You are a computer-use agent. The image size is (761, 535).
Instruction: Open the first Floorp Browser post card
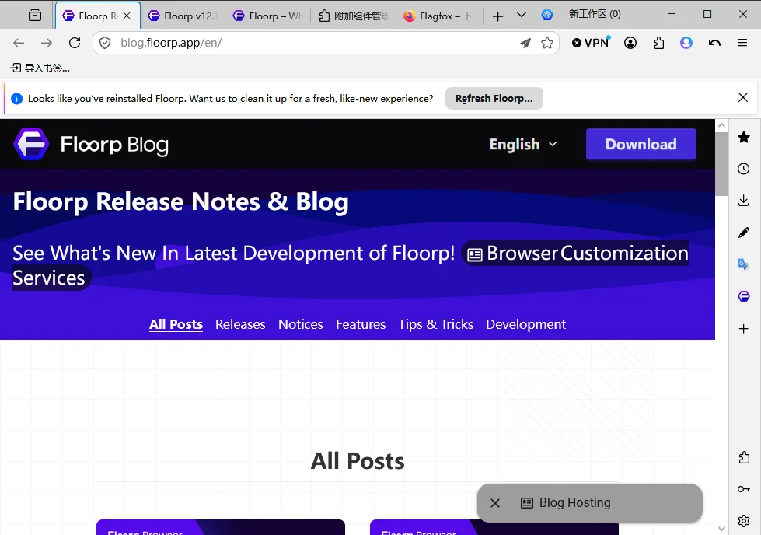[221, 527]
